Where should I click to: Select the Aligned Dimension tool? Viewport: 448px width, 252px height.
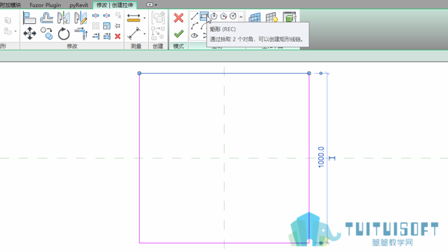[134, 33]
